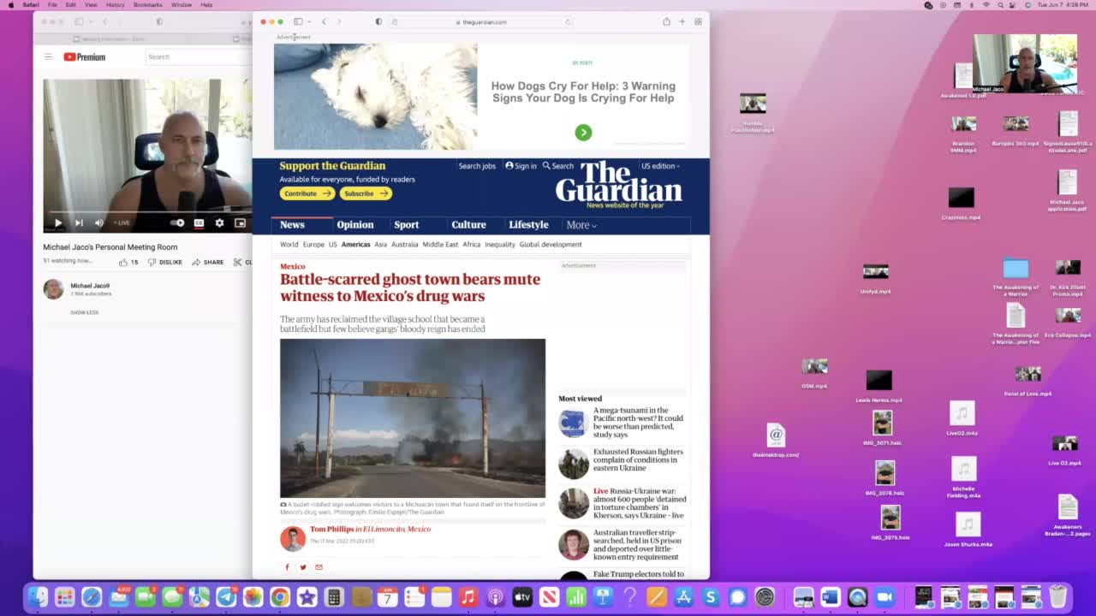The width and height of the screenshot is (1096, 616).
Task: Go to YouTube Premium home logo
Action: 85,56
